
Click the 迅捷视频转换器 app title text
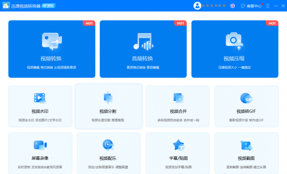pyautogui.click(x=26, y=6)
